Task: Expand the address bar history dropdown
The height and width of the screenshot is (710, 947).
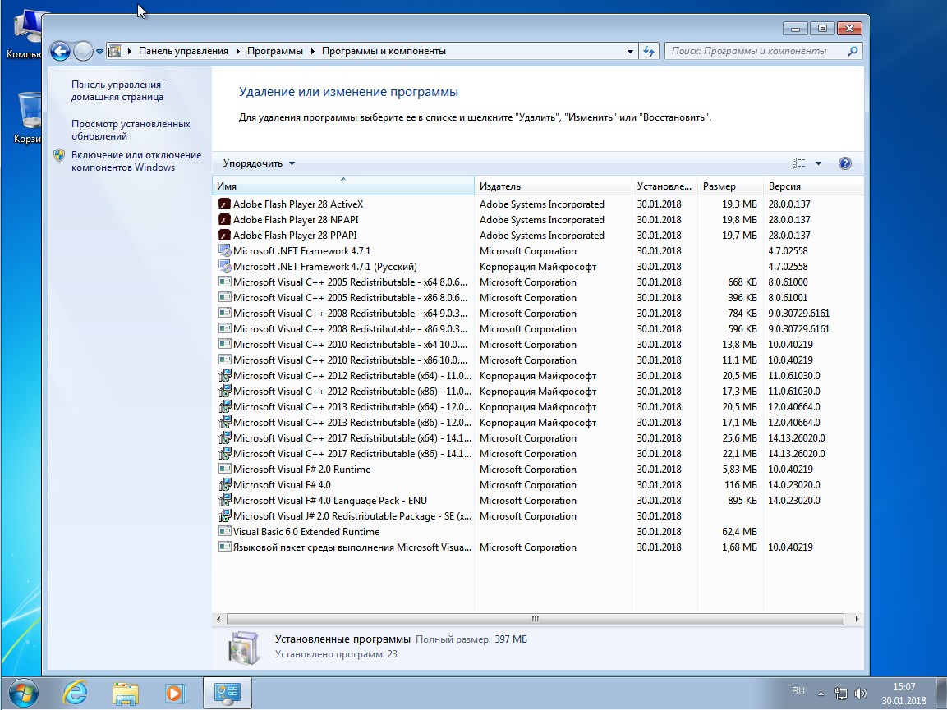Action: tap(630, 52)
